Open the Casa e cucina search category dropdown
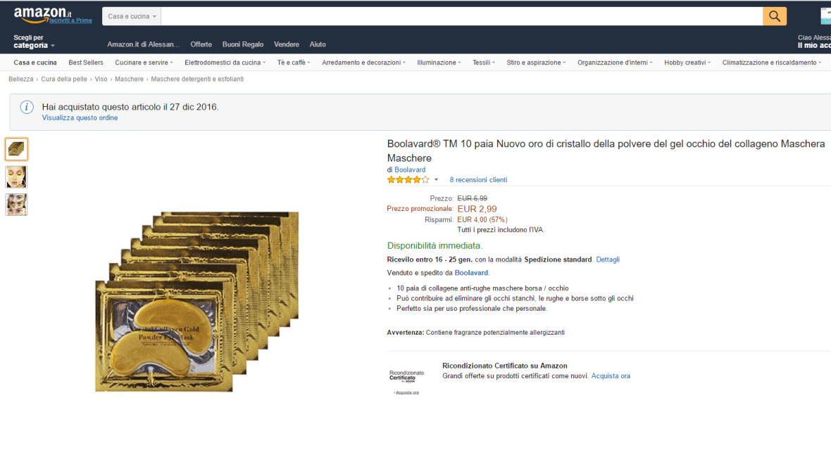 [132, 16]
